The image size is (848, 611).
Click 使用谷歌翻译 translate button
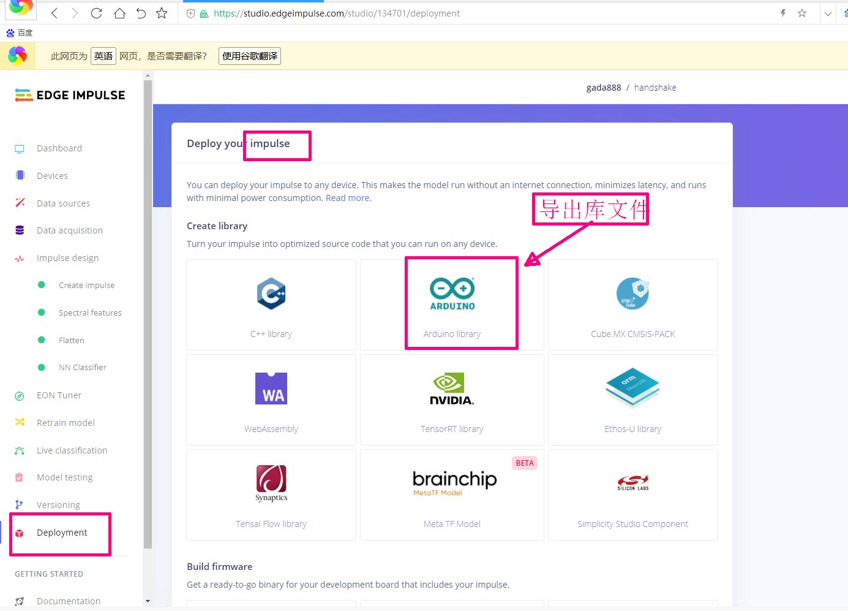click(x=250, y=56)
